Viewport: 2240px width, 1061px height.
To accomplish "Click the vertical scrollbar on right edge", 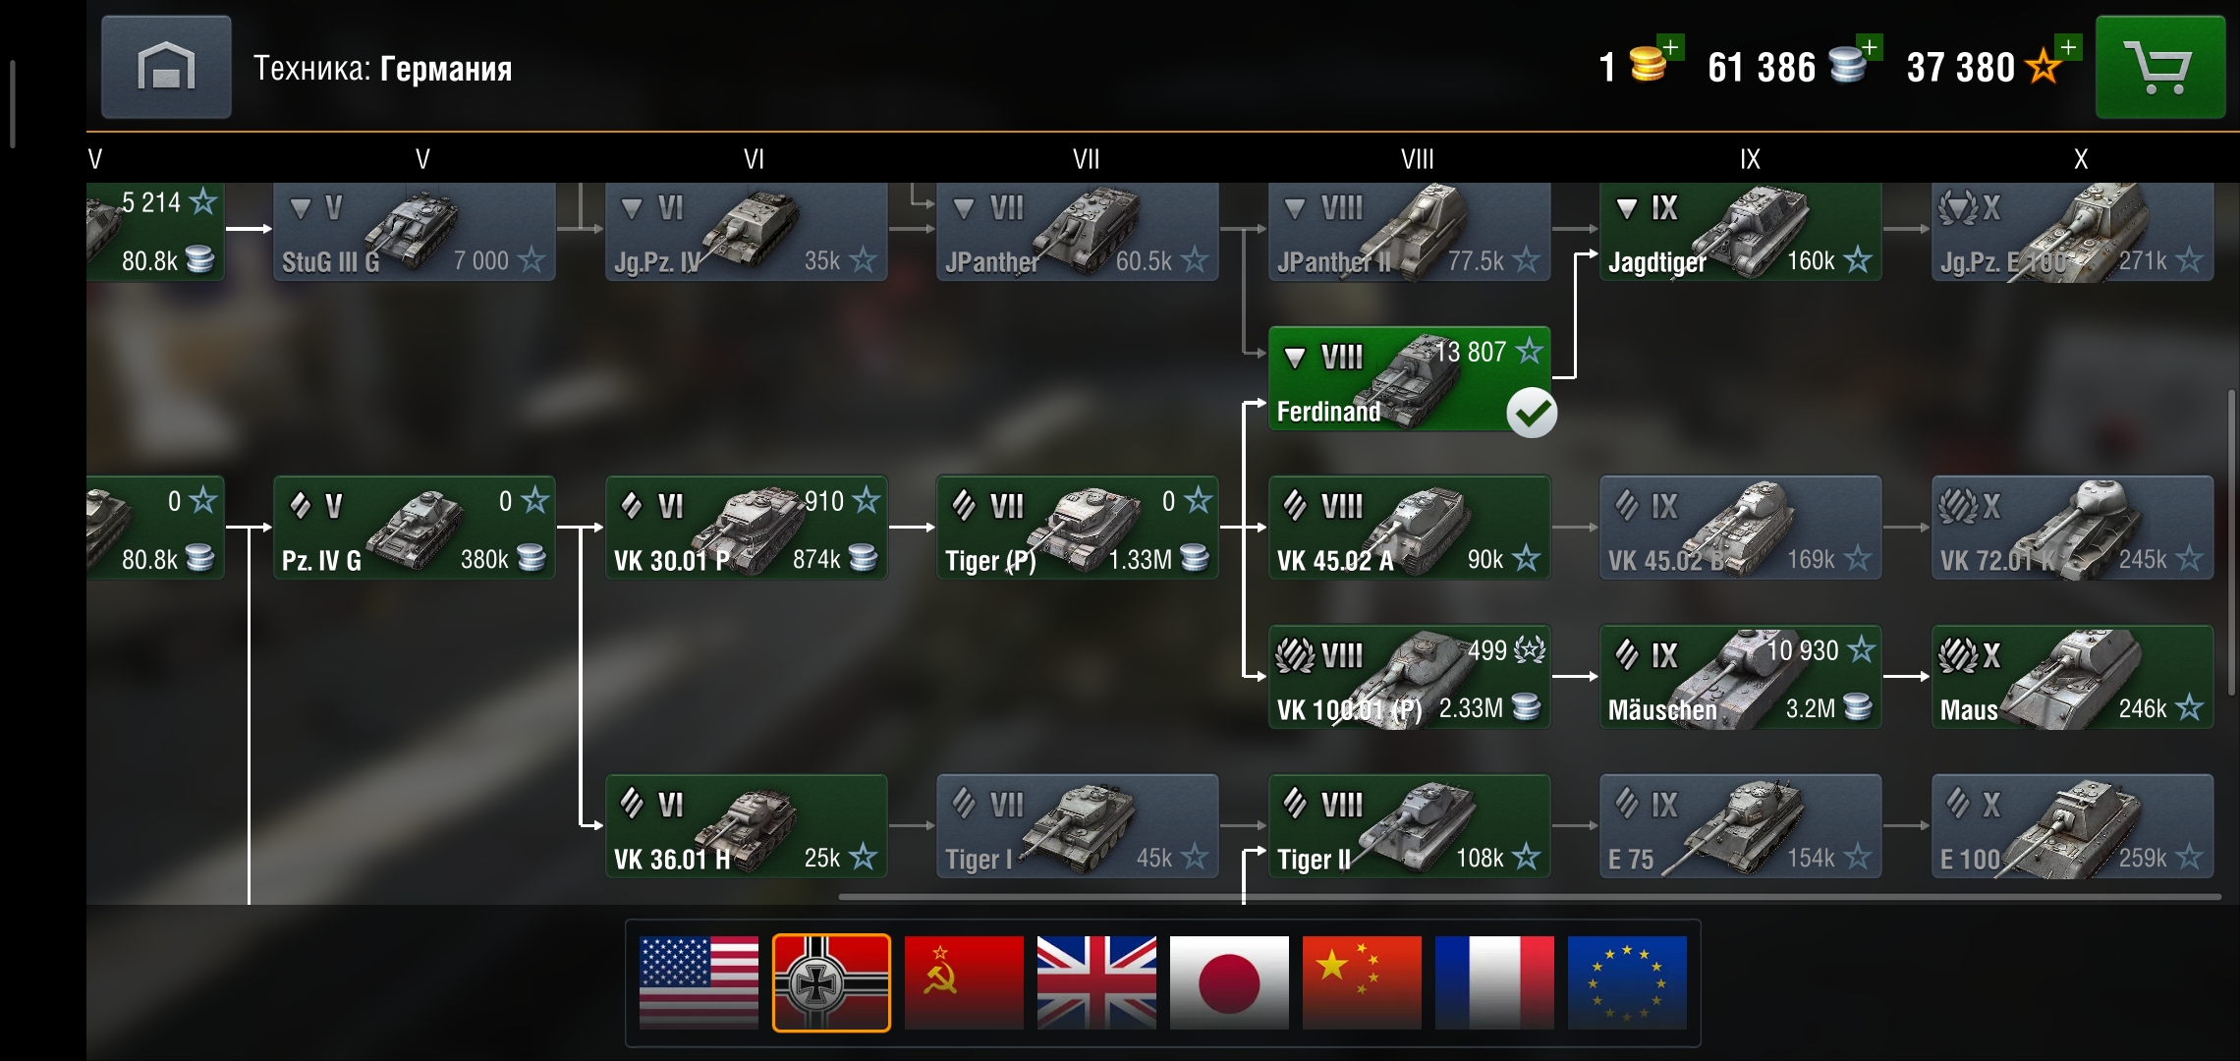I will click(x=2231, y=542).
